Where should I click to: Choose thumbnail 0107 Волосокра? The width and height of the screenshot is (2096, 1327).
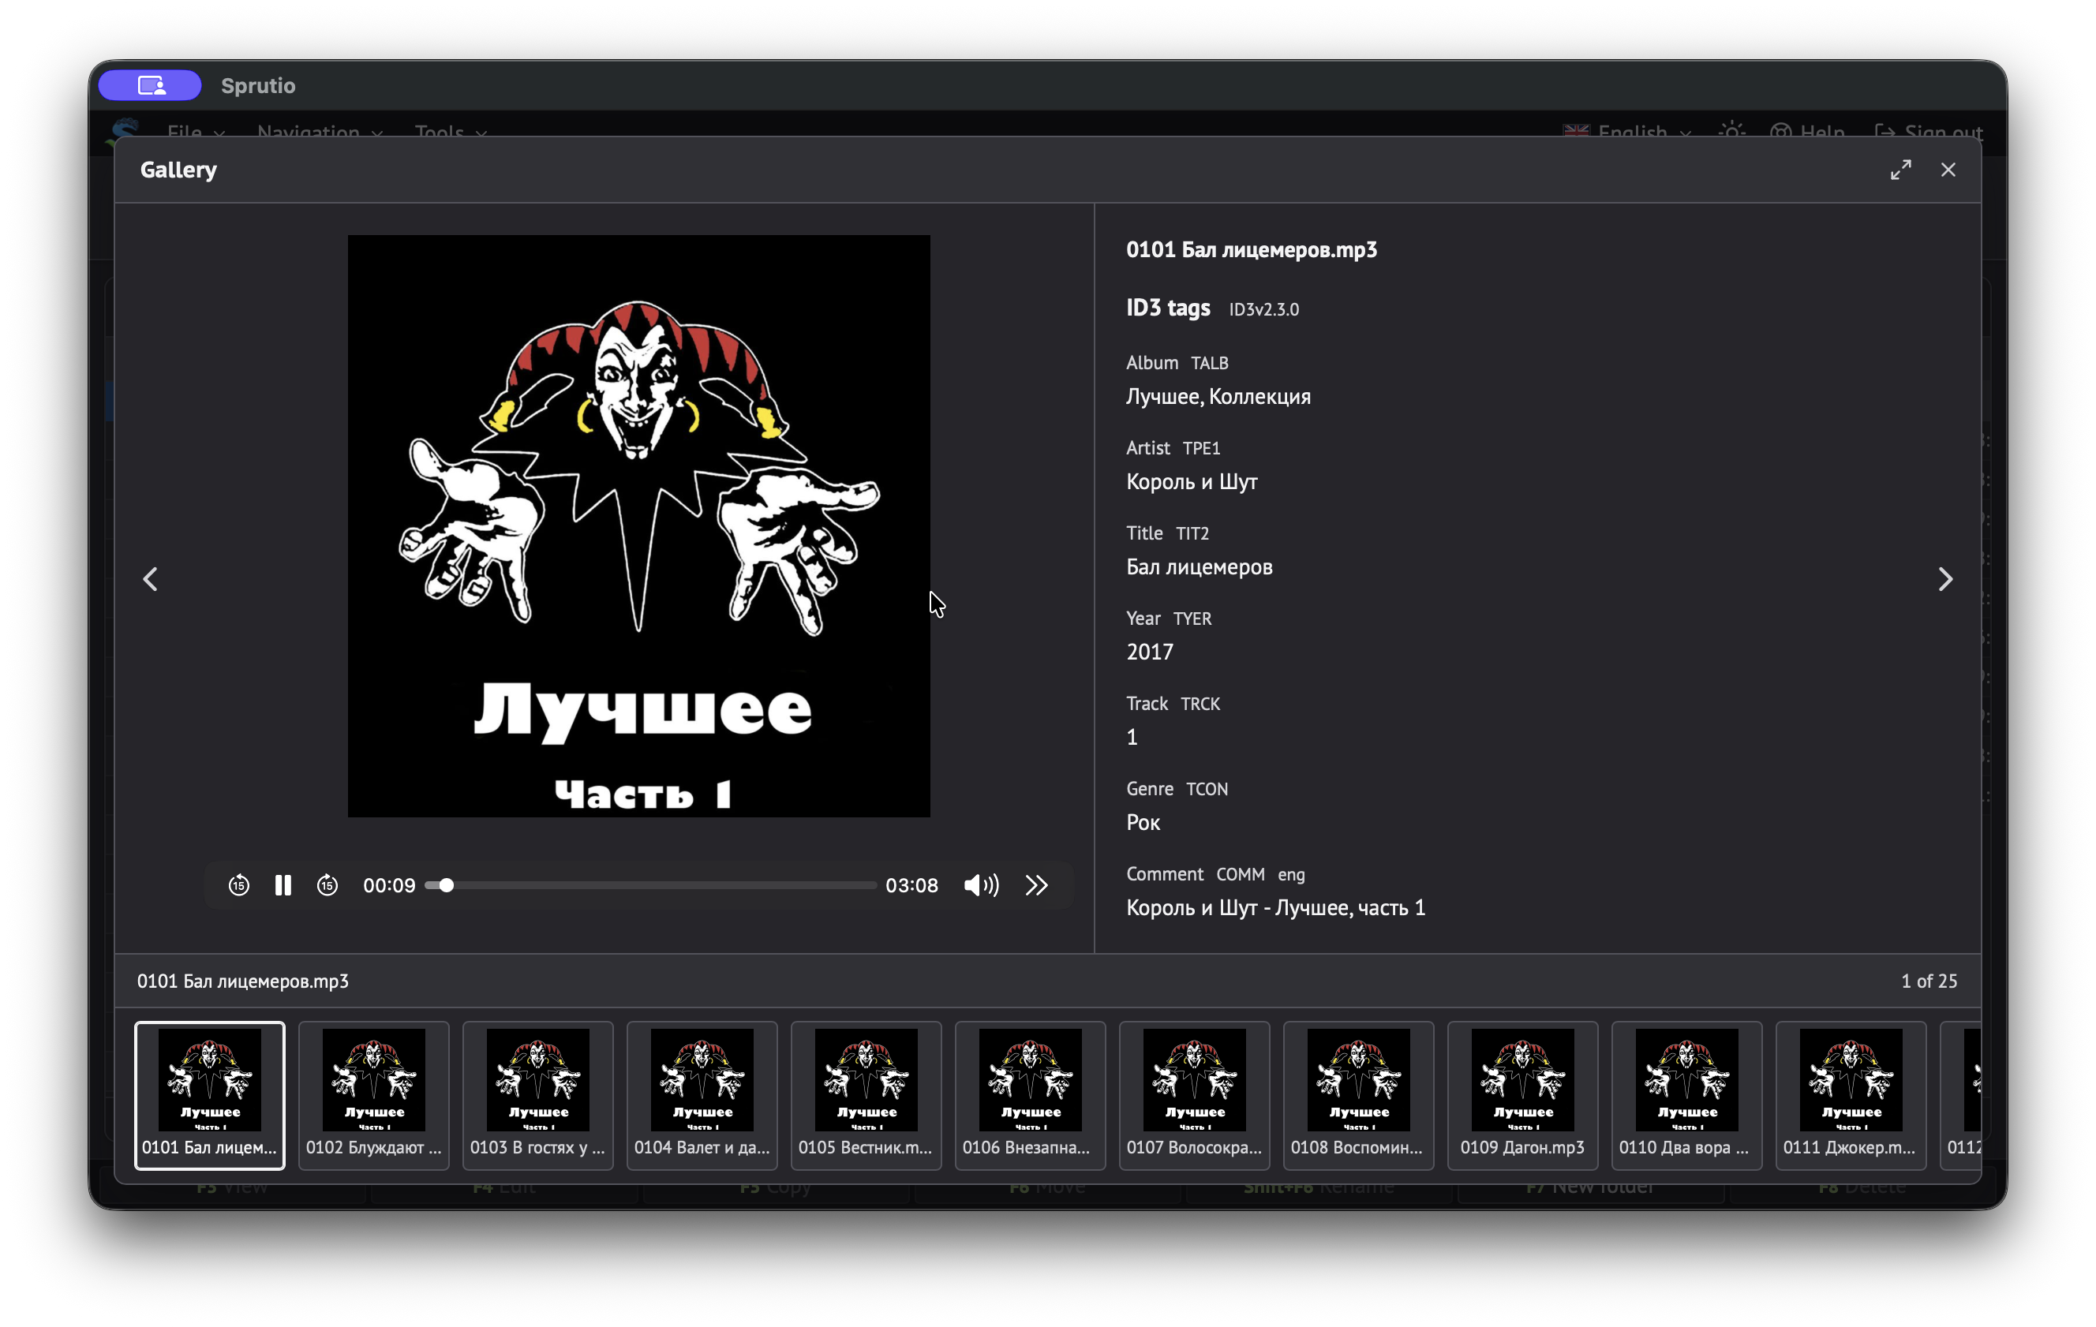(1194, 1096)
